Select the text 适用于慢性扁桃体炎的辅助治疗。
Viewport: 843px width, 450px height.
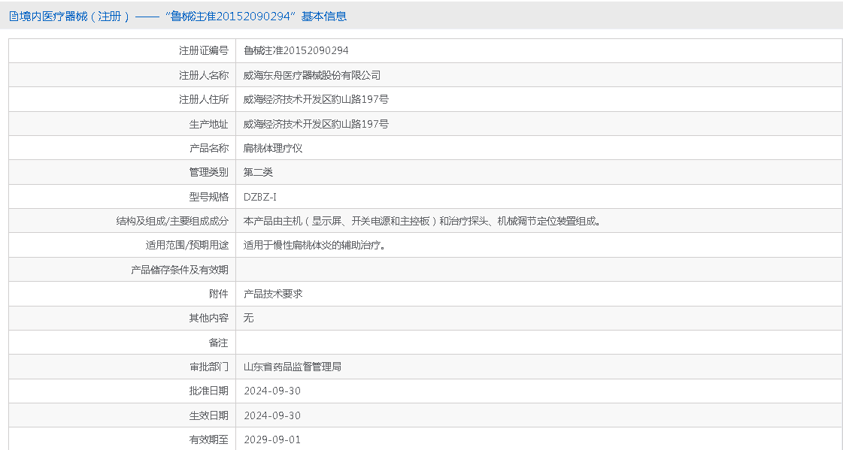tap(314, 246)
